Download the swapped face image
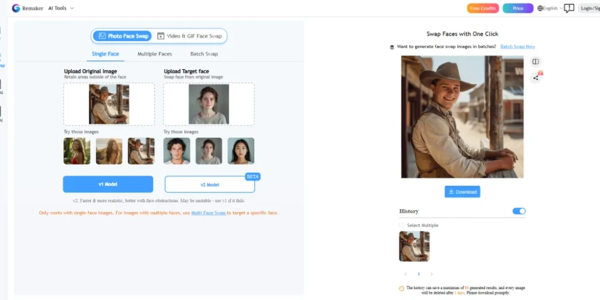The width and height of the screenshot is (600, 300). (x=462, y=192)
